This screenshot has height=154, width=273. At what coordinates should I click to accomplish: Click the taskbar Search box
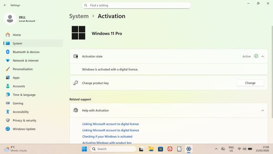[113, 149]
